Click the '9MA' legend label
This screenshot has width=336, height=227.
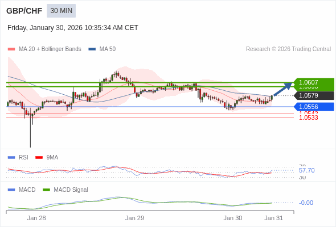click(x=52, y=158)
